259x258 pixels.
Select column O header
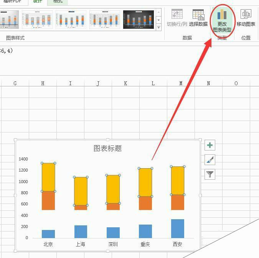pyautogui.click(x=236, y=83)
